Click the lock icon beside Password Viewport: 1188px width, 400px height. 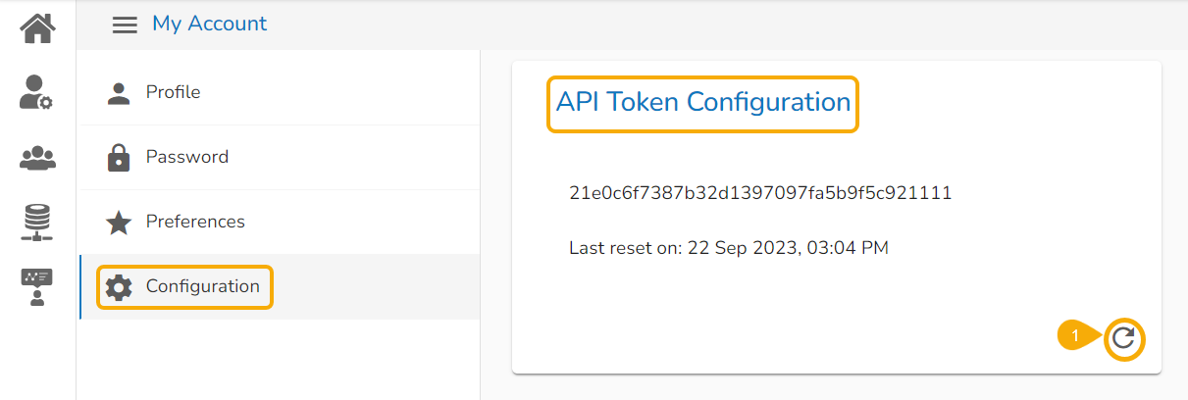pos(119,158)
